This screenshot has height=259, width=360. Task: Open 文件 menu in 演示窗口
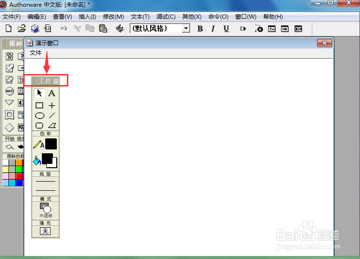36,53
